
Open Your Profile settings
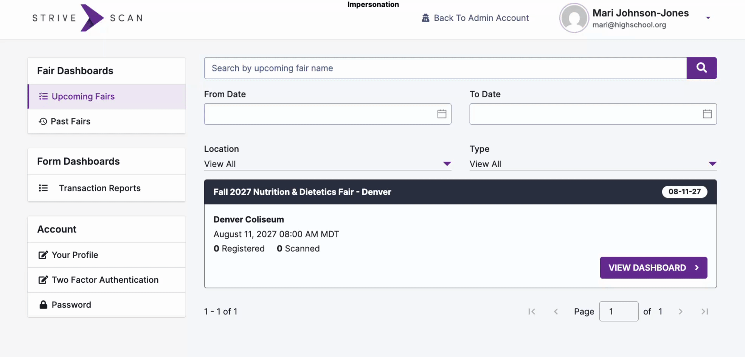tap(107, 255)
